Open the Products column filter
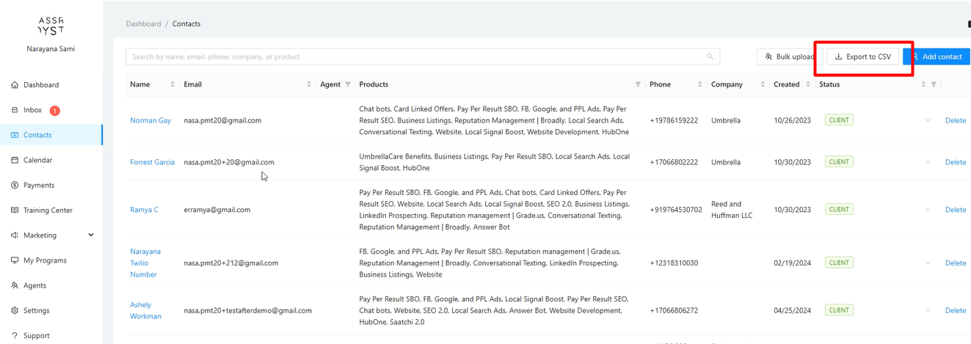Image resolution: width=971 pixels, height=344 pixels. click(638, 84)
